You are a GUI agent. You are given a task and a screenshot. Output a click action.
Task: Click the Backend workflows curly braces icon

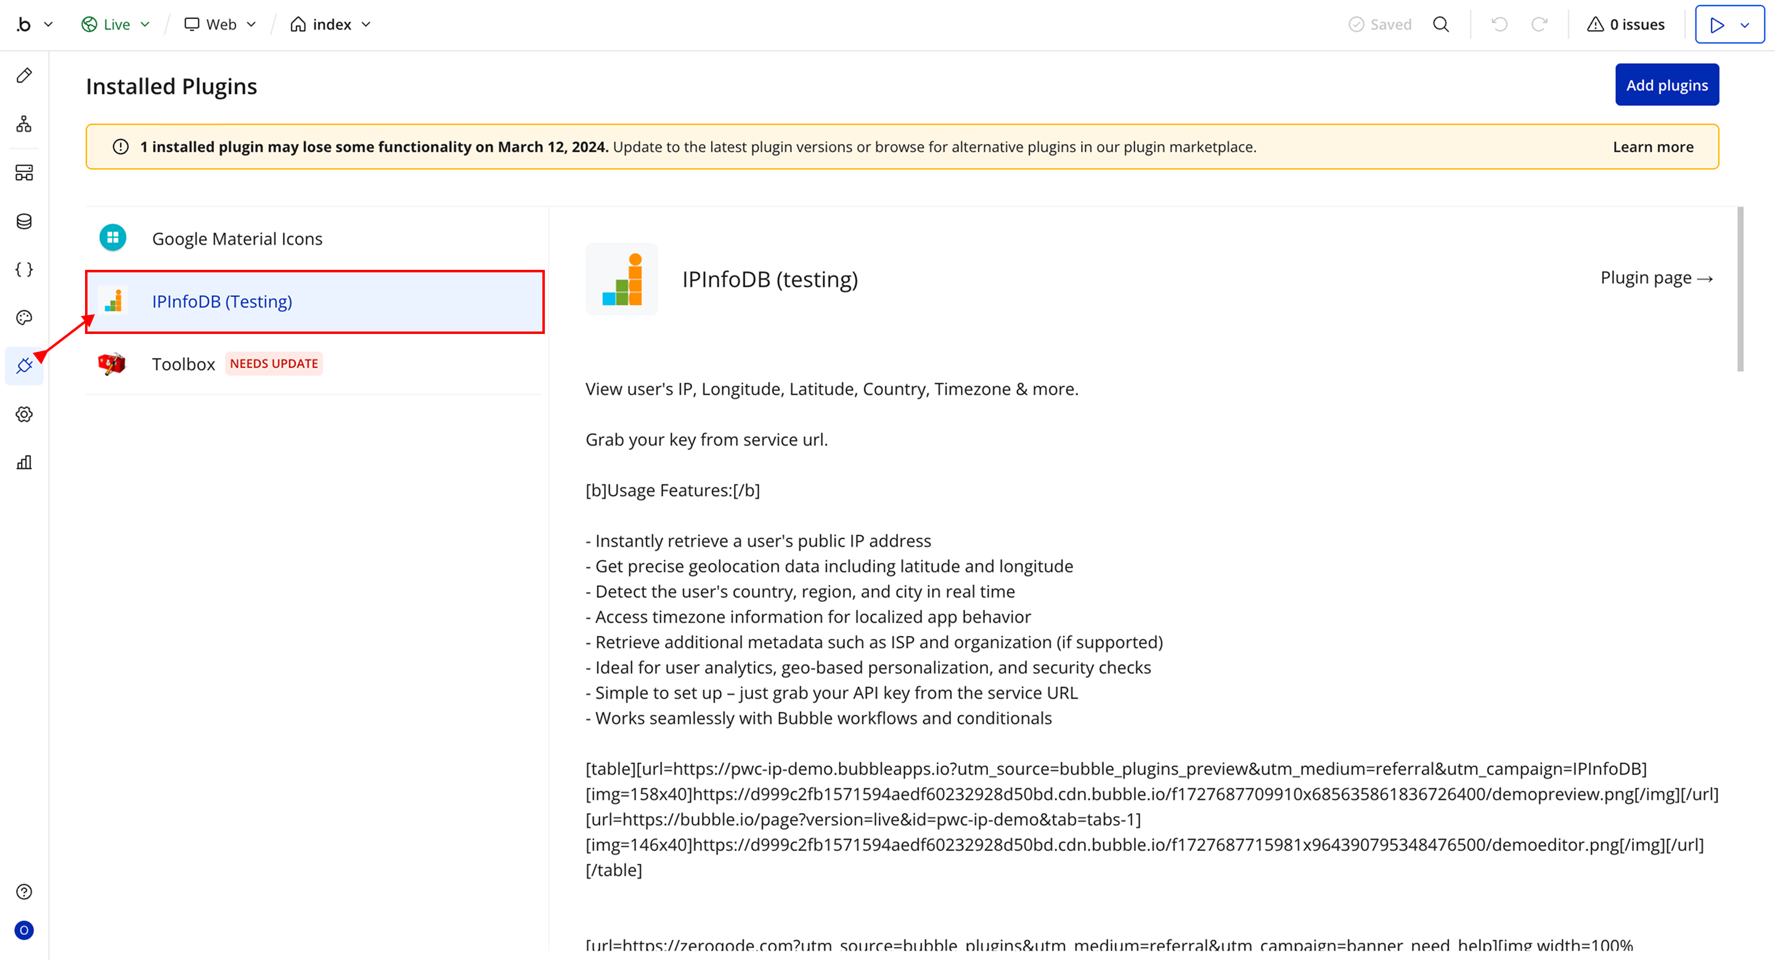coord(24,269)
